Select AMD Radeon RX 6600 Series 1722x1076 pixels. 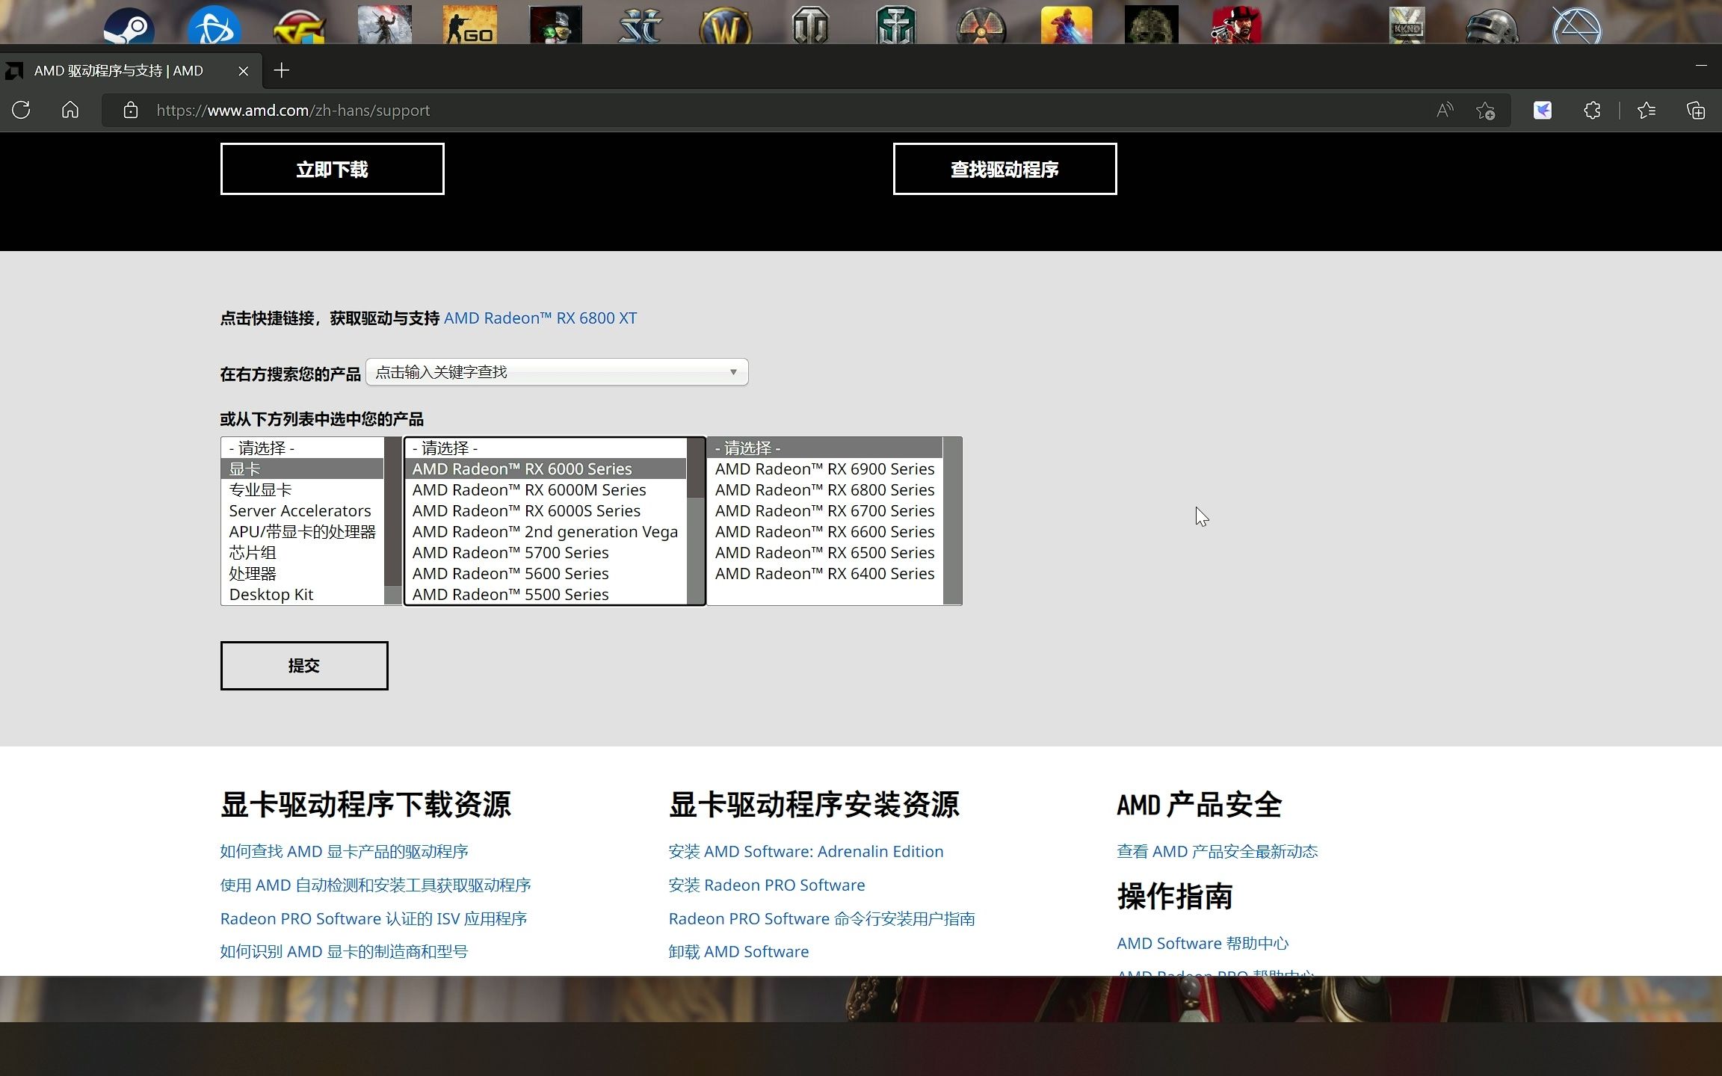[825, 532]
